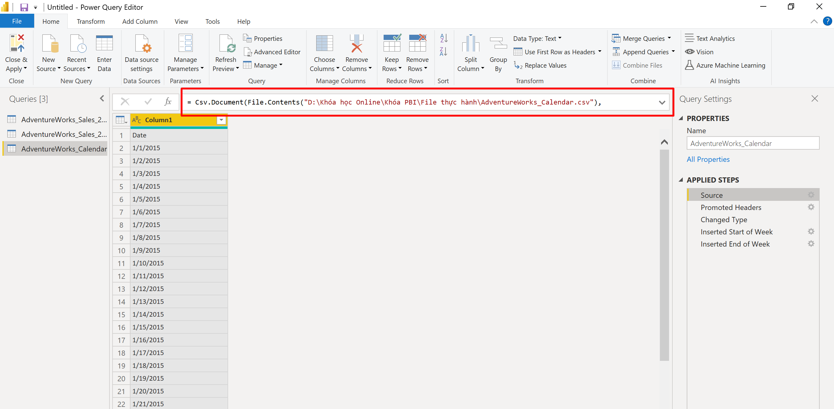Click the Split Column icon

click(x=471, y=43)
